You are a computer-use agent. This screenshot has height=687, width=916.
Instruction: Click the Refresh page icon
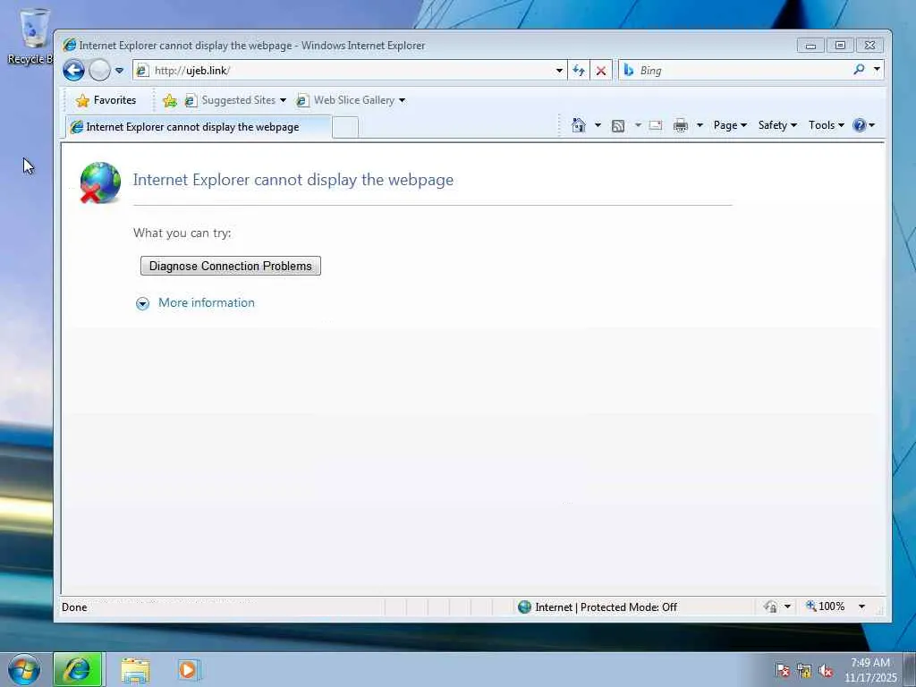click(579, 71)
